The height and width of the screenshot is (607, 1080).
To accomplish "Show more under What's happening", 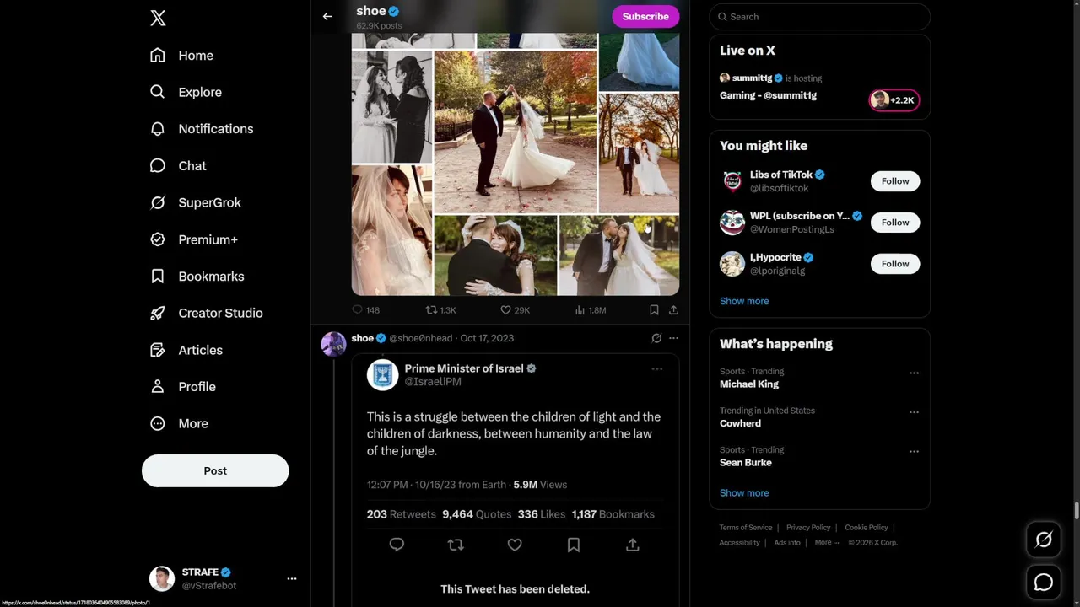I will coord(744,493).
